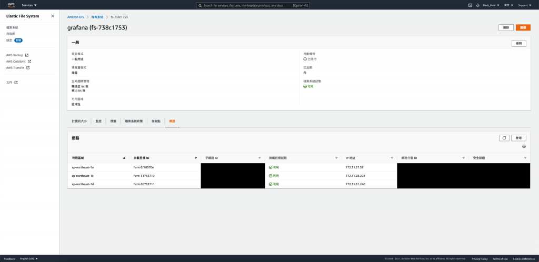Click IP address 172.31.28.202
Viewport: 539px width, 262px height.
[355, 176]
